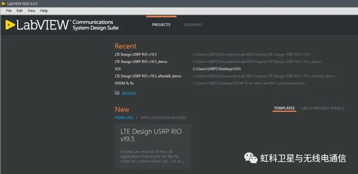Image resolution: width=358 pixels, height=174 pixels.
Task: Click the BROWSE link
Action: [x=129, y=93]
